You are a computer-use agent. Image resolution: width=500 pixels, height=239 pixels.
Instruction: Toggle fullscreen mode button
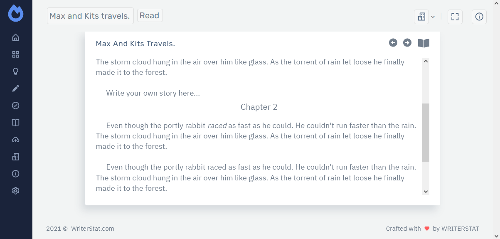(x=455, y=17)
